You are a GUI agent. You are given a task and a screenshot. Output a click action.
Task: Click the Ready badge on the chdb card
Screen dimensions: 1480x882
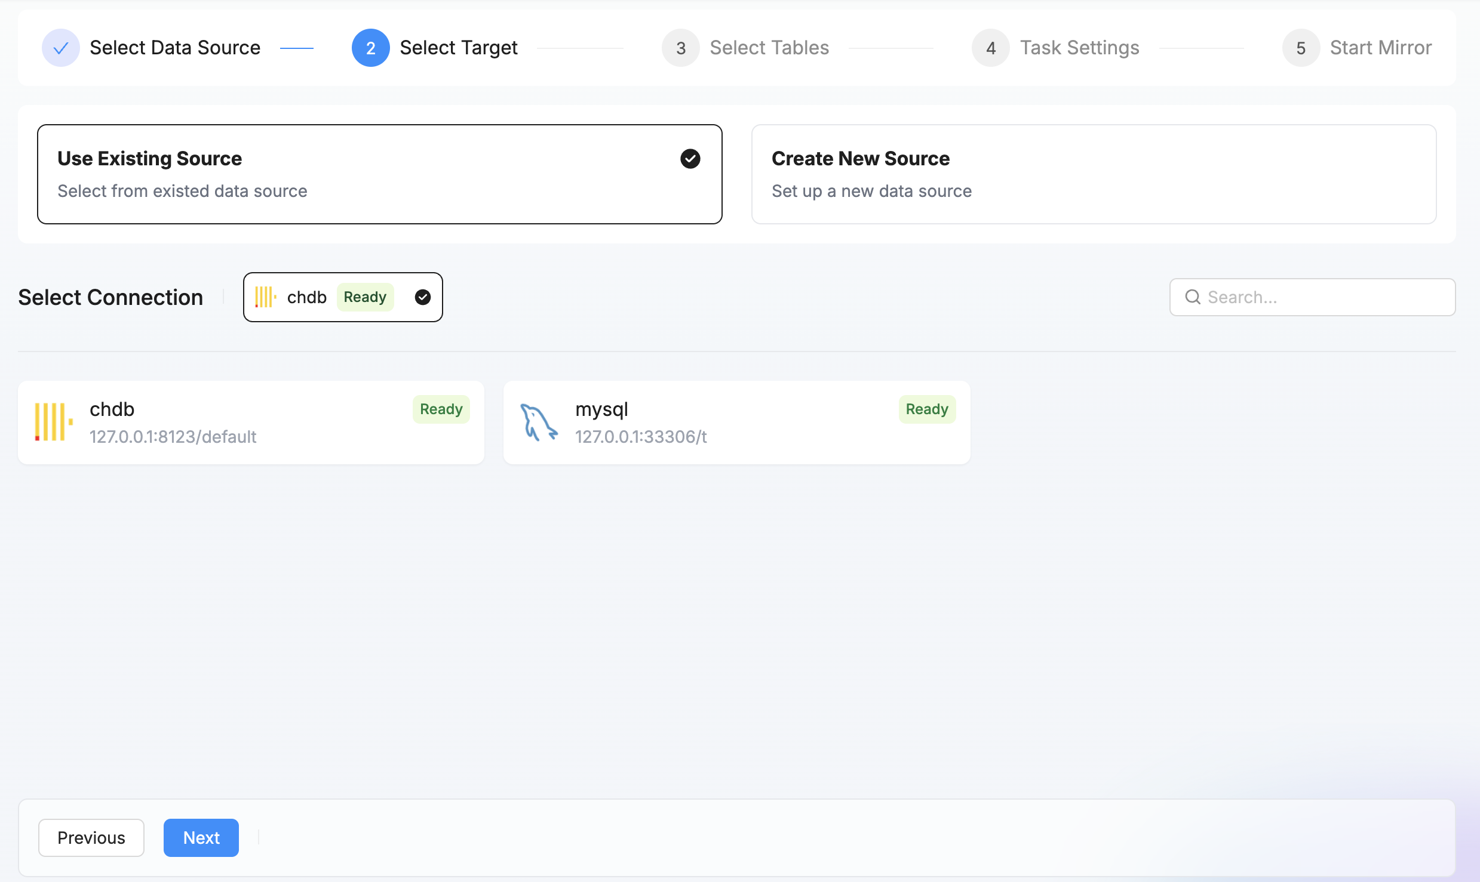click(441, 409)
